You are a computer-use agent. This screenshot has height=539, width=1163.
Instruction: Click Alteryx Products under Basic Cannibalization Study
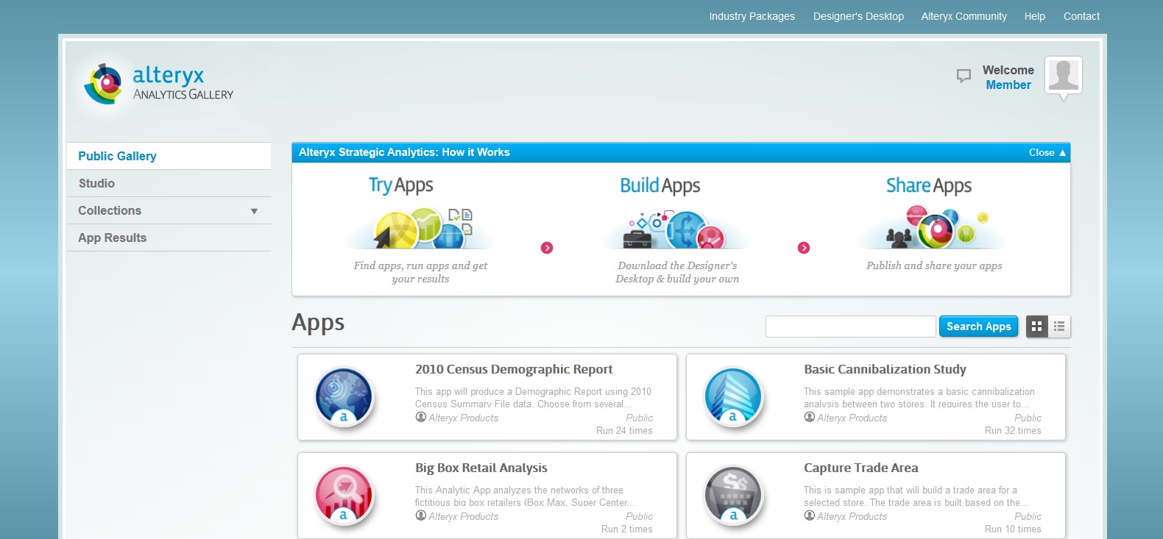pyautogui.click(x=852, y=418)
